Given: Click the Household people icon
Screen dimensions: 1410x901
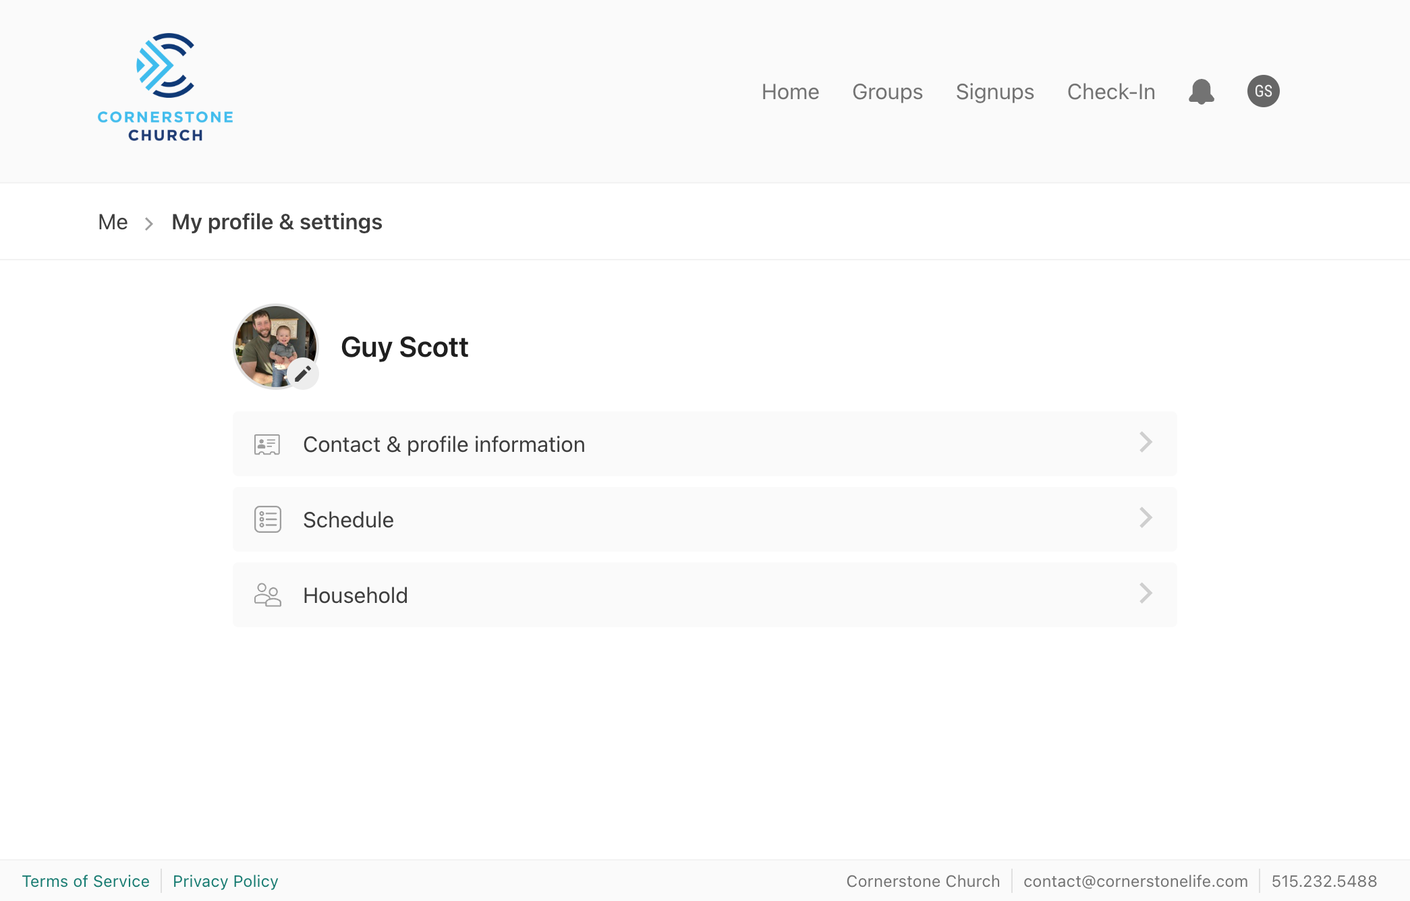Looking at the screenshot, I should (267, 595).
